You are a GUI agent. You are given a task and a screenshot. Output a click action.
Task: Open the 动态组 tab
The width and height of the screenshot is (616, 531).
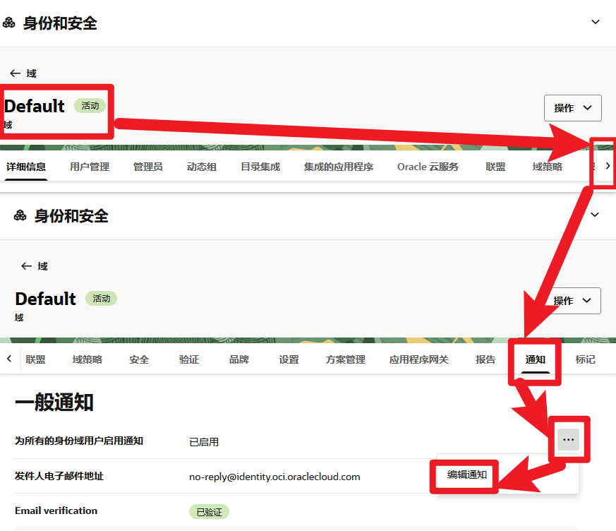[x=202, y=167]
